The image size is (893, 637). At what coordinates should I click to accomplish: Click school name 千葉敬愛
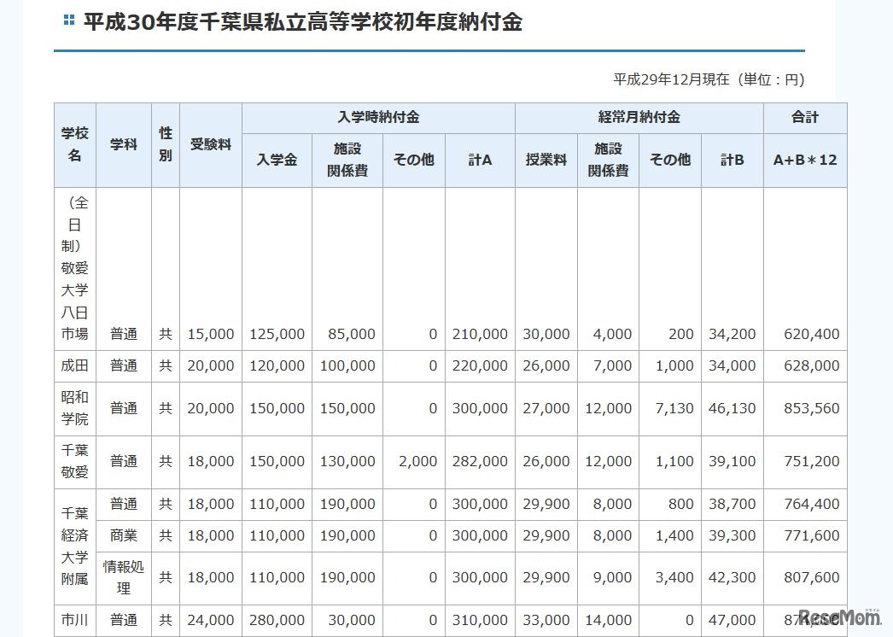click(74, 461)
